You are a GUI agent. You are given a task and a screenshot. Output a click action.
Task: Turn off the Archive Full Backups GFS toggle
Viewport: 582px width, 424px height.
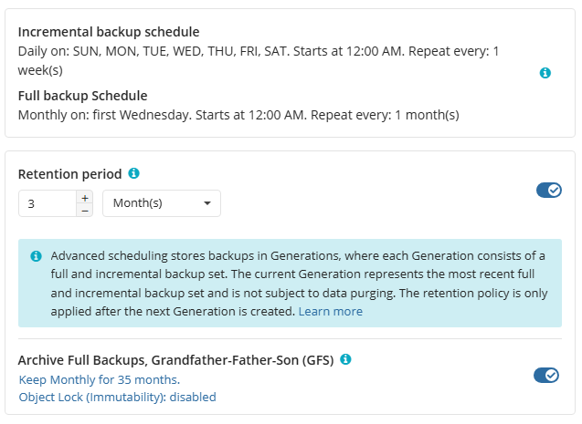[x=546, y=375]
